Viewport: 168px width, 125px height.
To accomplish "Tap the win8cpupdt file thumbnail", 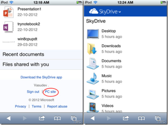I will click(x=9, y=42).
